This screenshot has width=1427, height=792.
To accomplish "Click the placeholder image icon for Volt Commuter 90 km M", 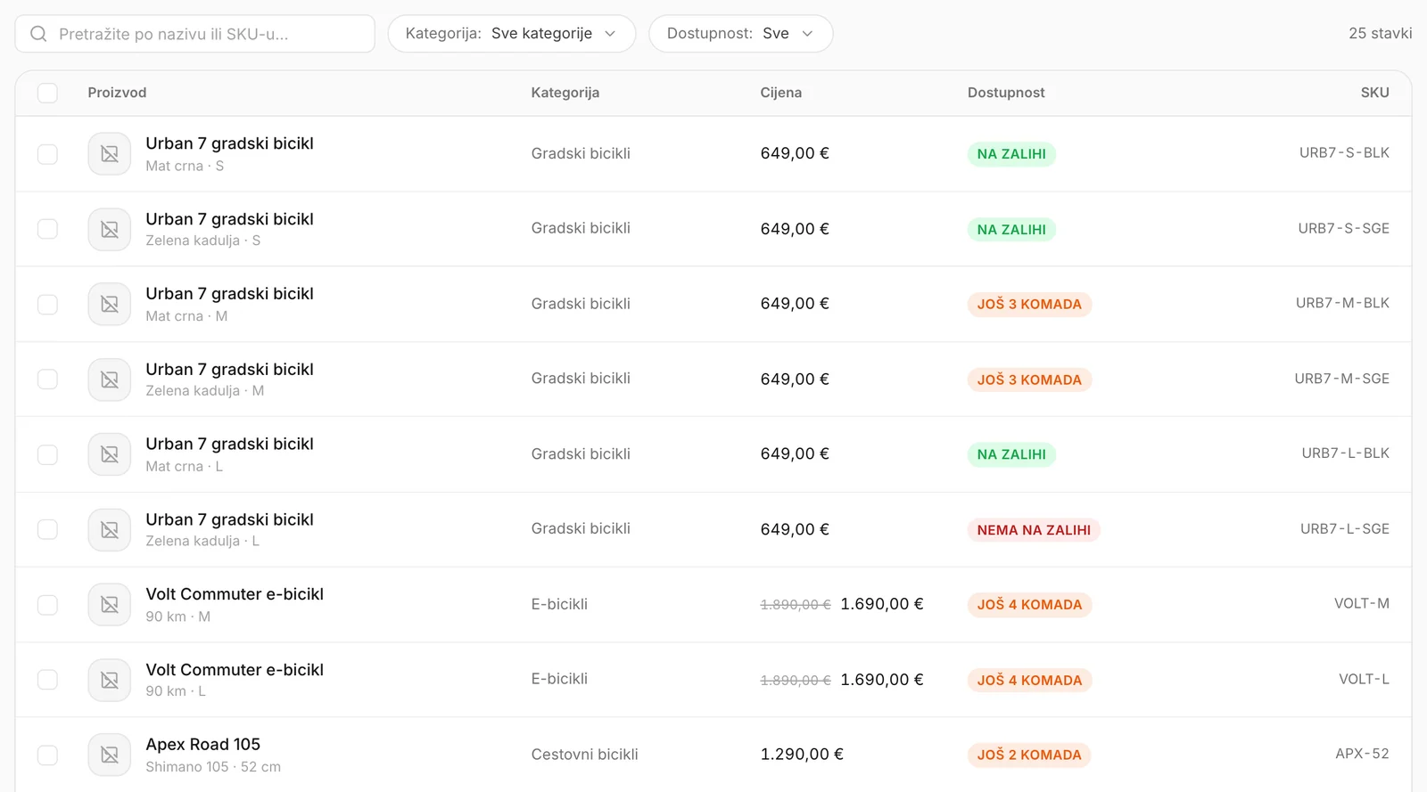I will pyautogui.click(x=110, y=605).
